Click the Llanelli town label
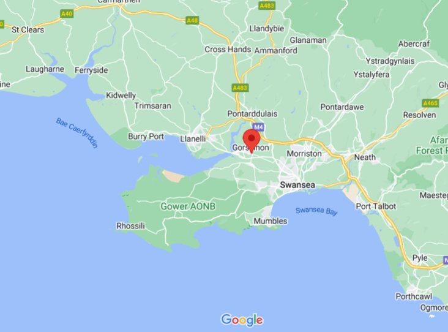 pos(193,139)
